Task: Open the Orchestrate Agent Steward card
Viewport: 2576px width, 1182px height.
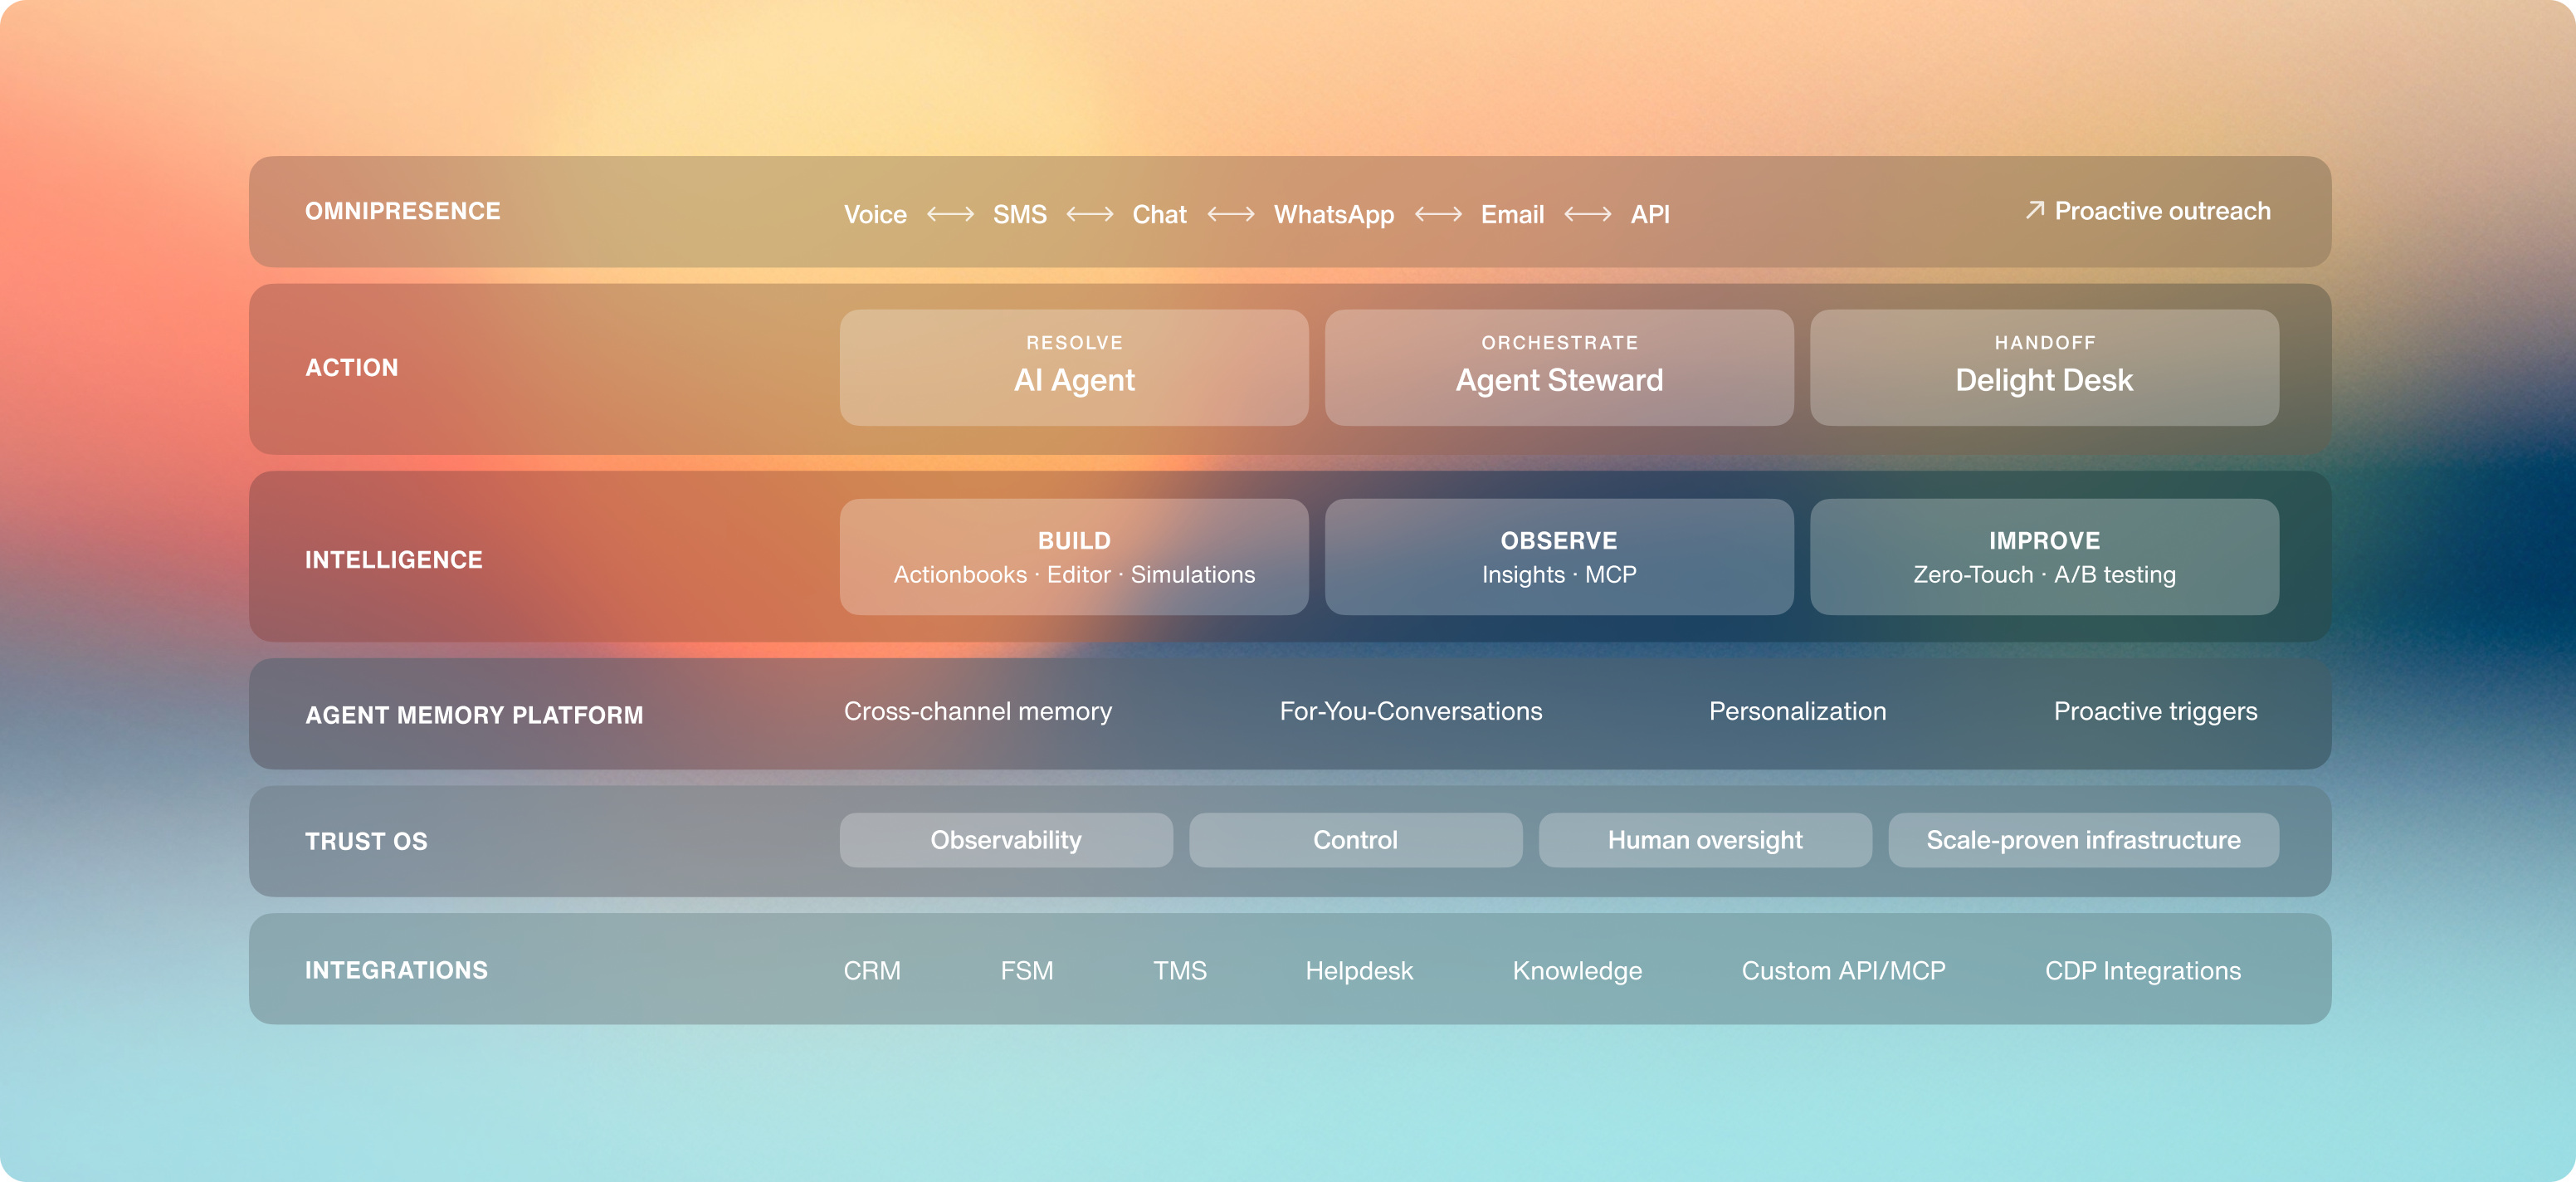Action: (x=1559, y=367)
